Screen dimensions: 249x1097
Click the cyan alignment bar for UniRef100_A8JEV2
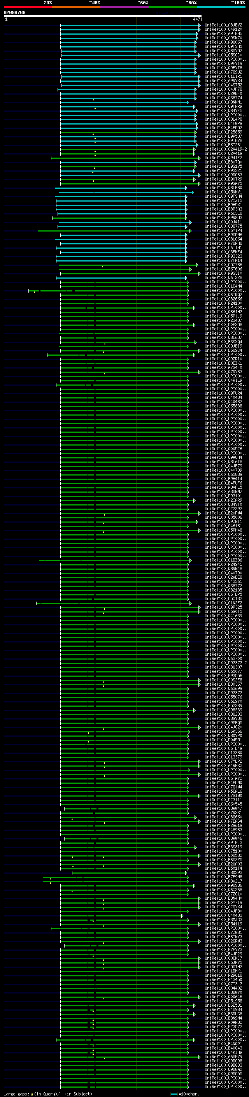pyautogui.click(x=130, y=25)
